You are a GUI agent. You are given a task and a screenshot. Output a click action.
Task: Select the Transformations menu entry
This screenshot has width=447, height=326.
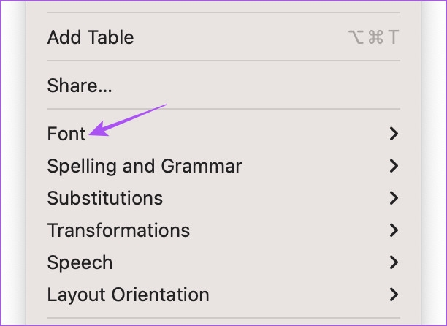point(118,230)
